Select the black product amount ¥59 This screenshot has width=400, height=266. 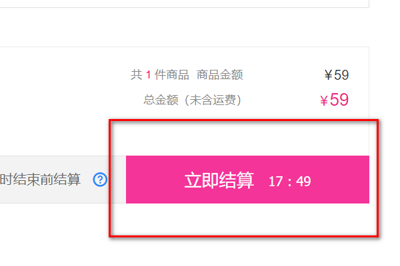(337, 75)
